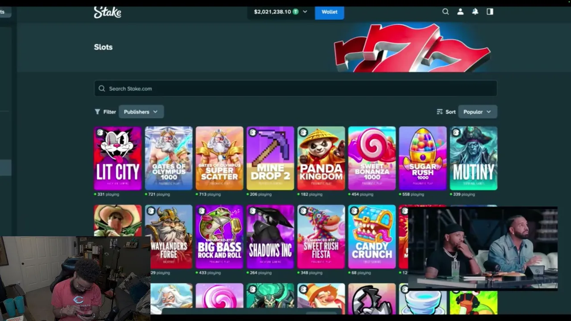571x321 pixels.
Task: Open Sugar Rush 1000 slot
Action: coord(423,158)
